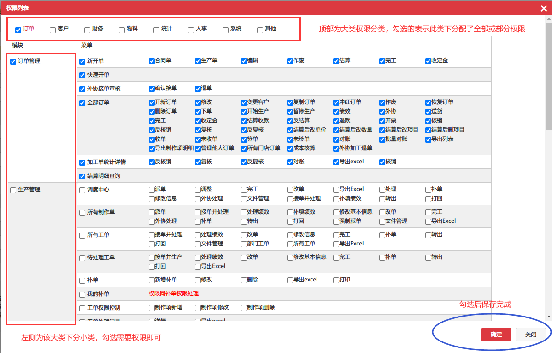Viewport: 552px width, 353px height.
Task: Uncheck the 成本核算 checkbox
Action: [290, 149]
